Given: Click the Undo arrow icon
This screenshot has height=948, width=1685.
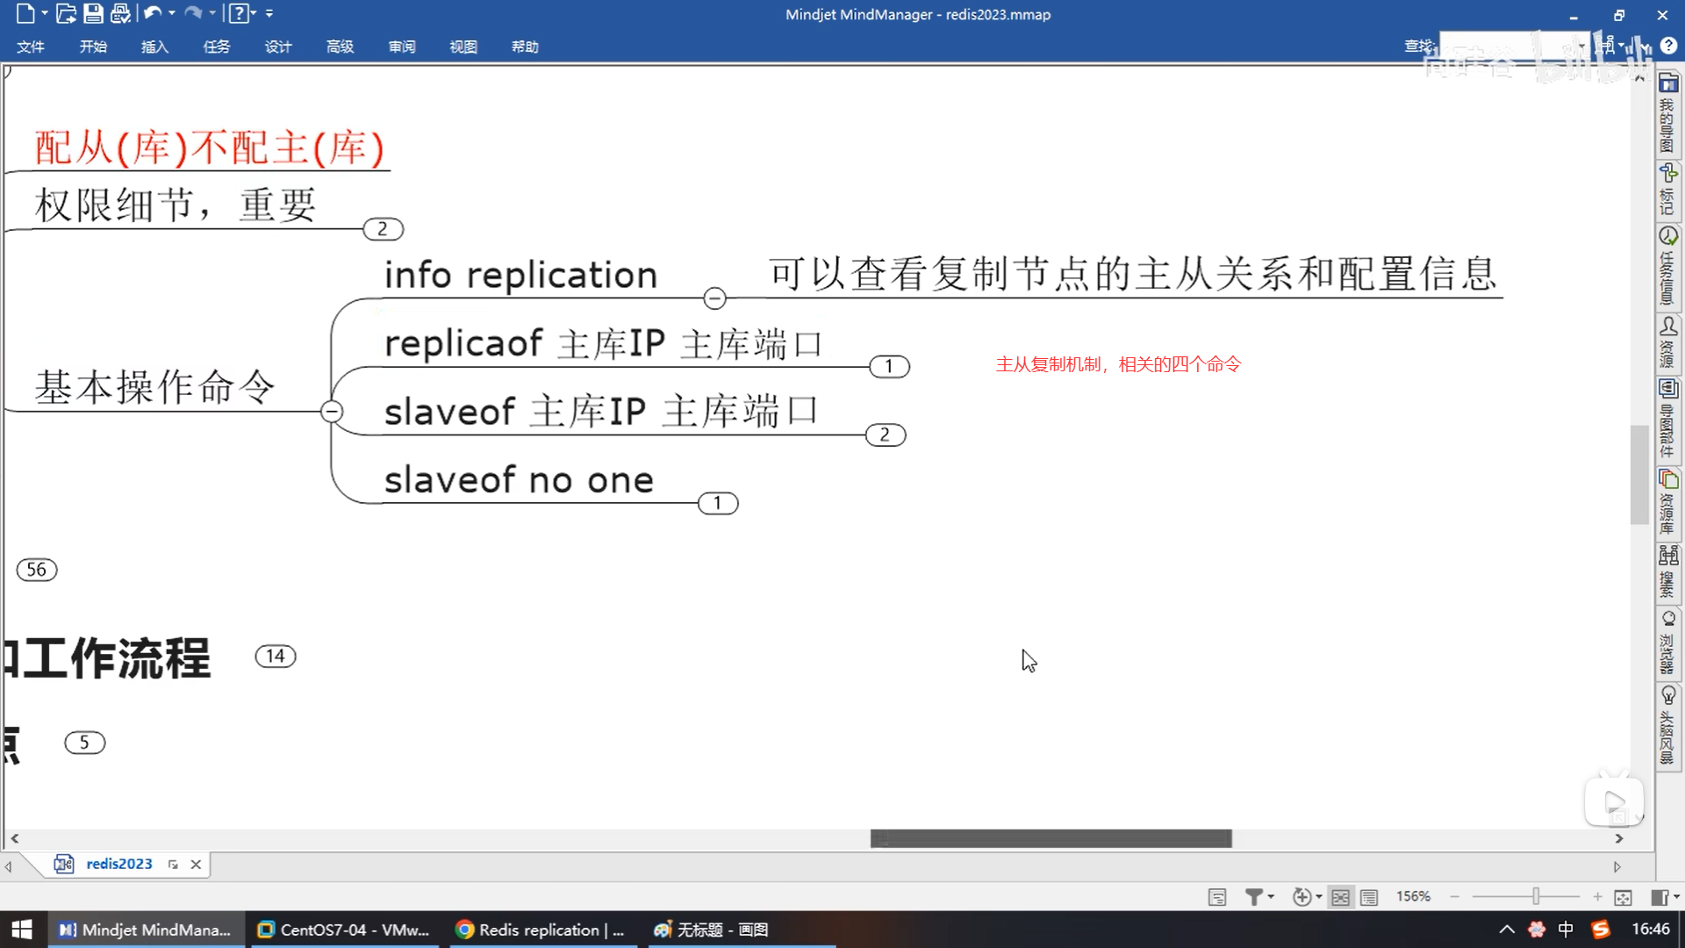Looking at the screenshot, I should (152, 13).
